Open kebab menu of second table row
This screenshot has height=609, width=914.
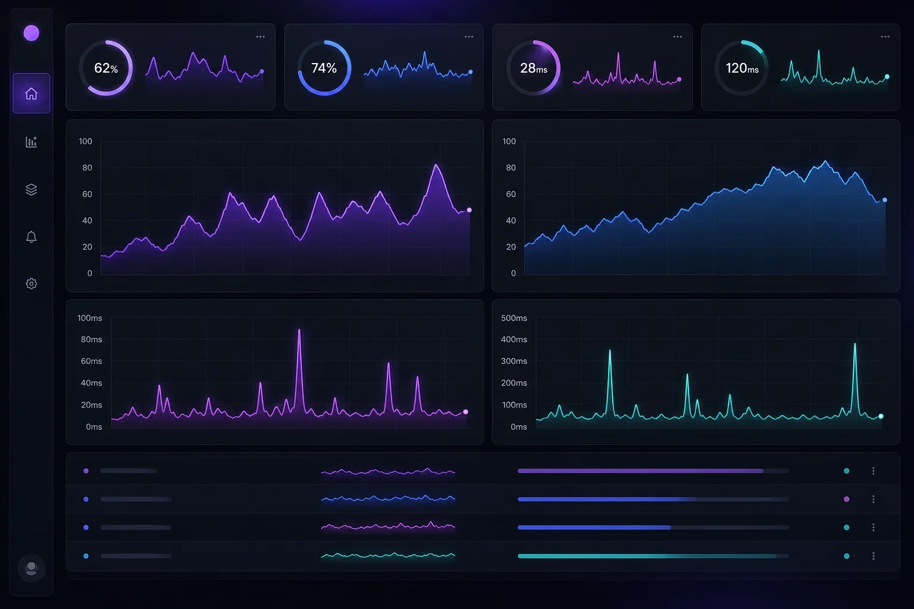coord(874,499)
